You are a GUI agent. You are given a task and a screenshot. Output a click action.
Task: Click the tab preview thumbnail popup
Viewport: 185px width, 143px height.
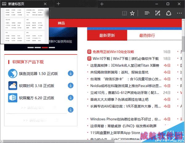point(25,26)
